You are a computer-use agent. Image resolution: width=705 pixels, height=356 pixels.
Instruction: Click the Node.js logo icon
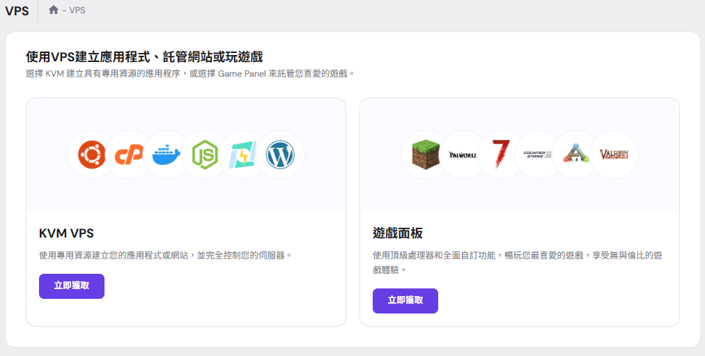[205, 155]
